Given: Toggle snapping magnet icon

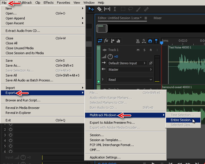Looking at the screenshot, I should (x=150, y=41).
